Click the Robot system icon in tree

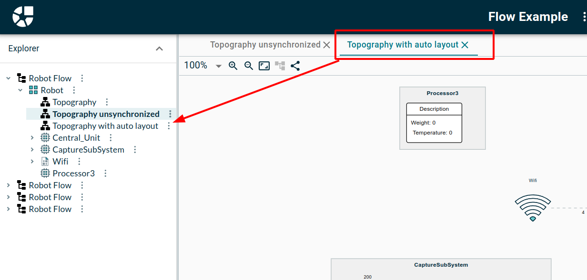pos(33,90)
